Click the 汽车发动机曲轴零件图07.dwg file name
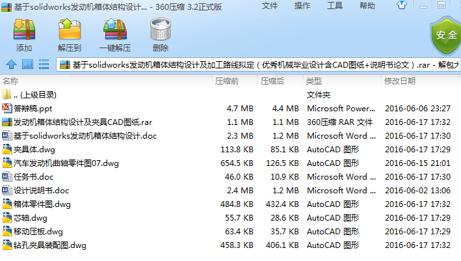 pos(66,163)
